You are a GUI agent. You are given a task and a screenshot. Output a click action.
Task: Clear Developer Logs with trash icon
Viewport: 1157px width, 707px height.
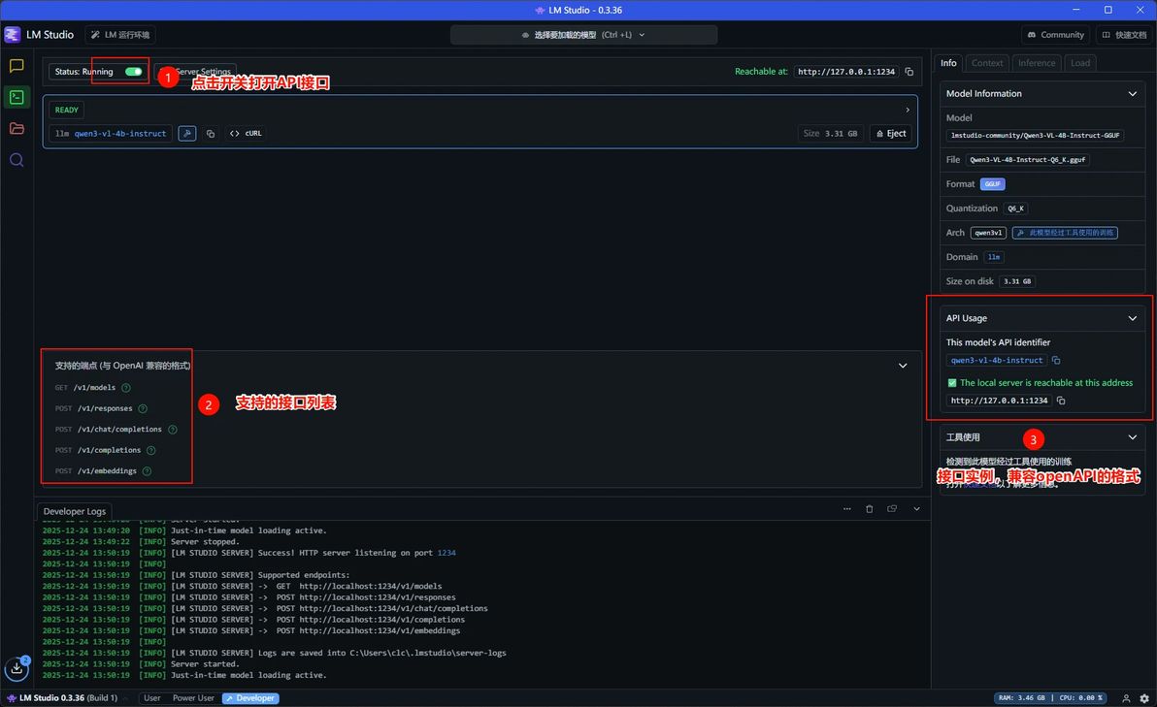tap(870, 509)
